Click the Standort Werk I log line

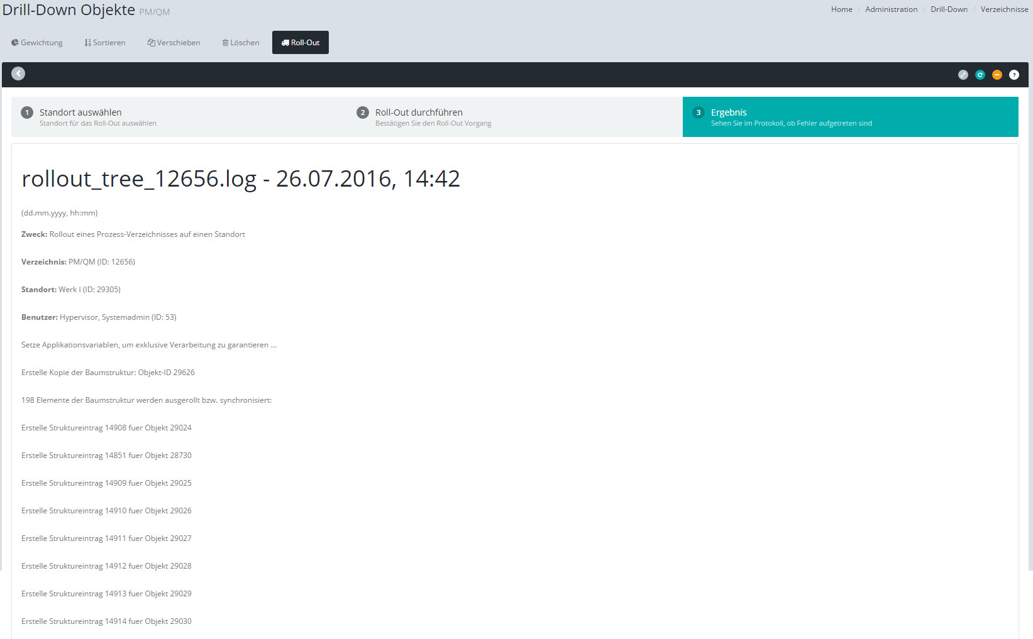(x=71, y=290)
